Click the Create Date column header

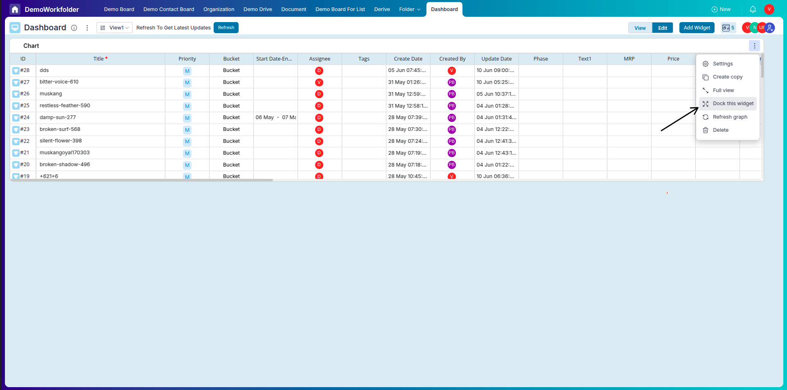408,59
